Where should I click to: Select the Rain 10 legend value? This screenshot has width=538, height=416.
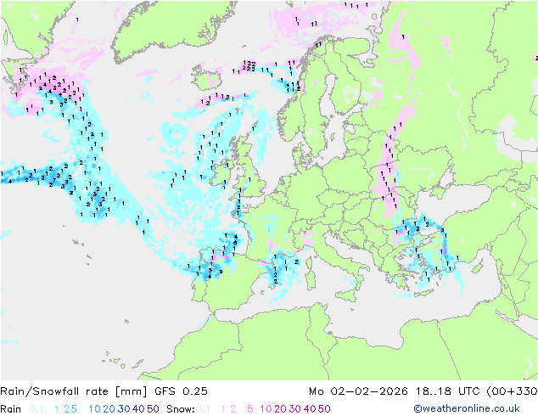[94, 409]
